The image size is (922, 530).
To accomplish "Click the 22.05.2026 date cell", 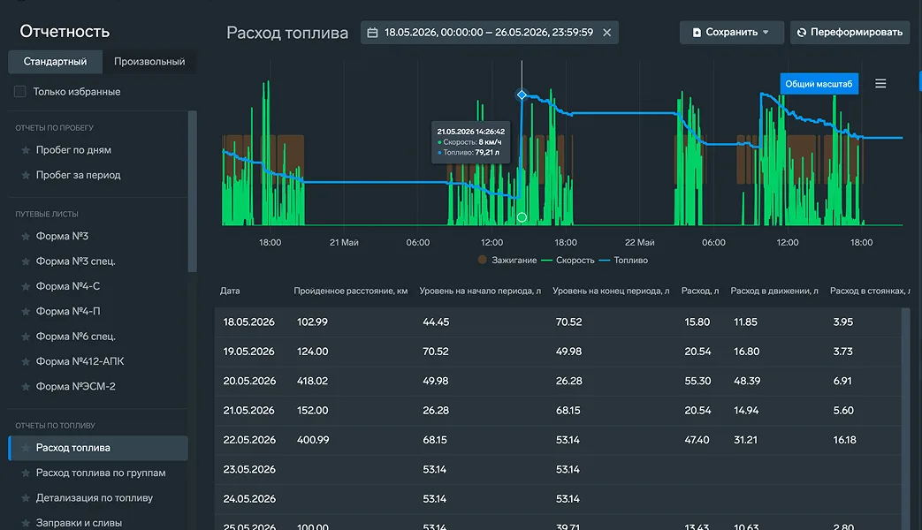I will point(249,440).
